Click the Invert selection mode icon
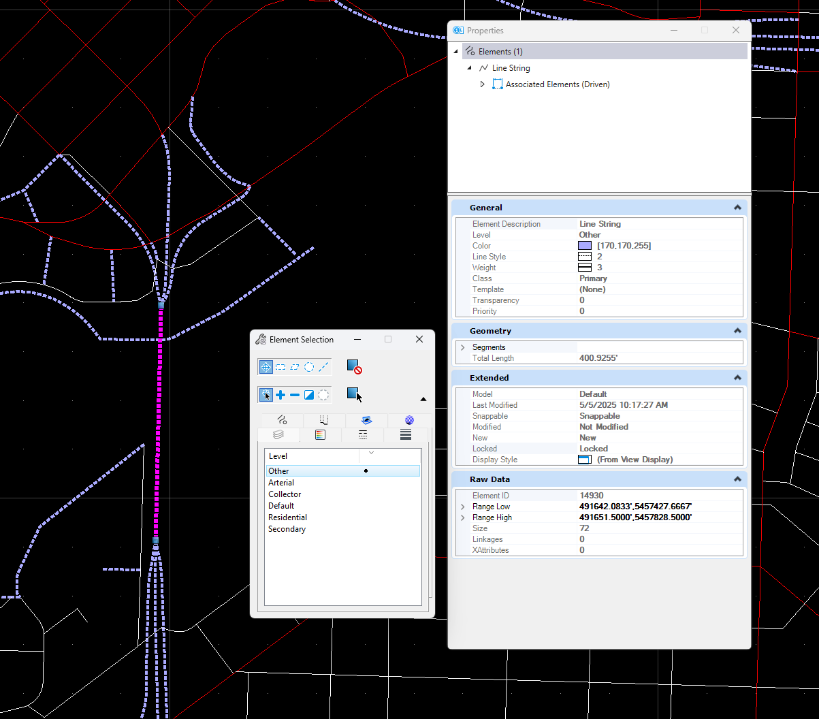Viewport: 819px width, 719px height. pyautogui.click(x=309, y=395)
